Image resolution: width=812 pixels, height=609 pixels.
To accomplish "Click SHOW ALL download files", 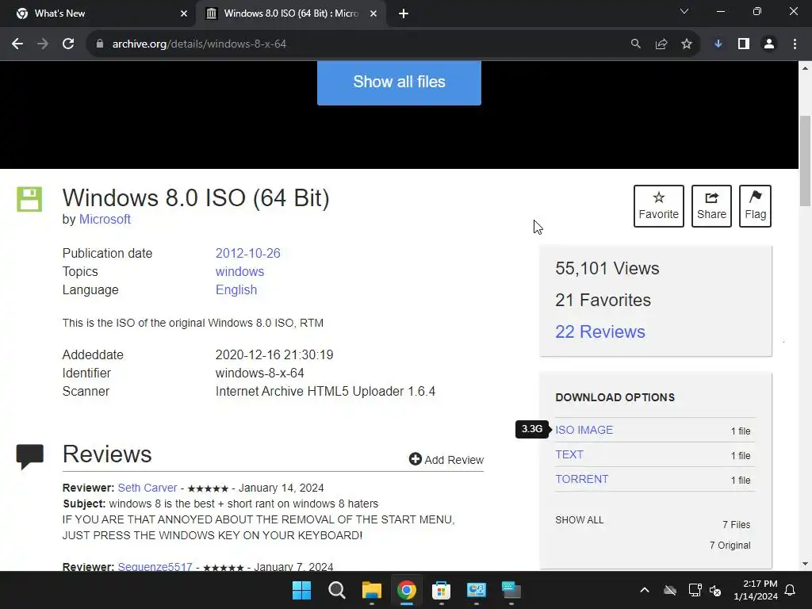I will pyautogui.click(x=580, y=520).
